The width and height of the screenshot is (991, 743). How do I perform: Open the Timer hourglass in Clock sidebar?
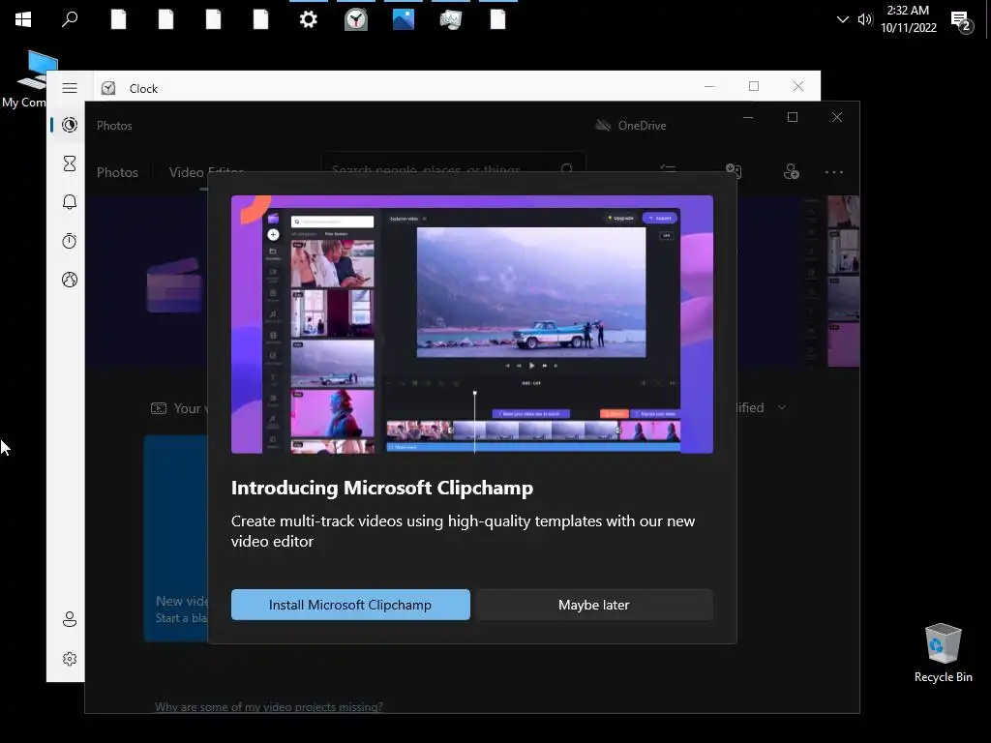[70, 163]
